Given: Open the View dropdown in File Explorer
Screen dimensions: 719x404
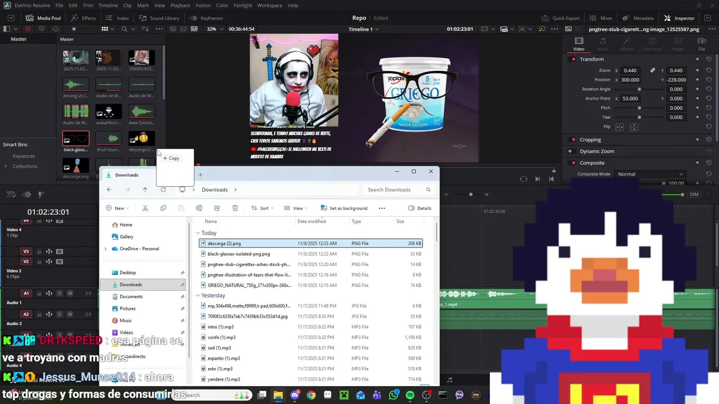Looking at the screenshot, I should pos(295,208).
